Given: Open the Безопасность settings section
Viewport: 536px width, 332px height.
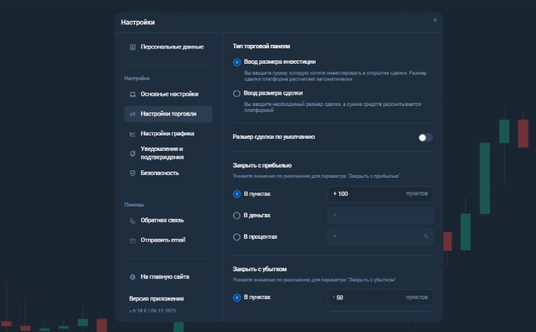Looking at the screenshot, I should pos(159,173).
